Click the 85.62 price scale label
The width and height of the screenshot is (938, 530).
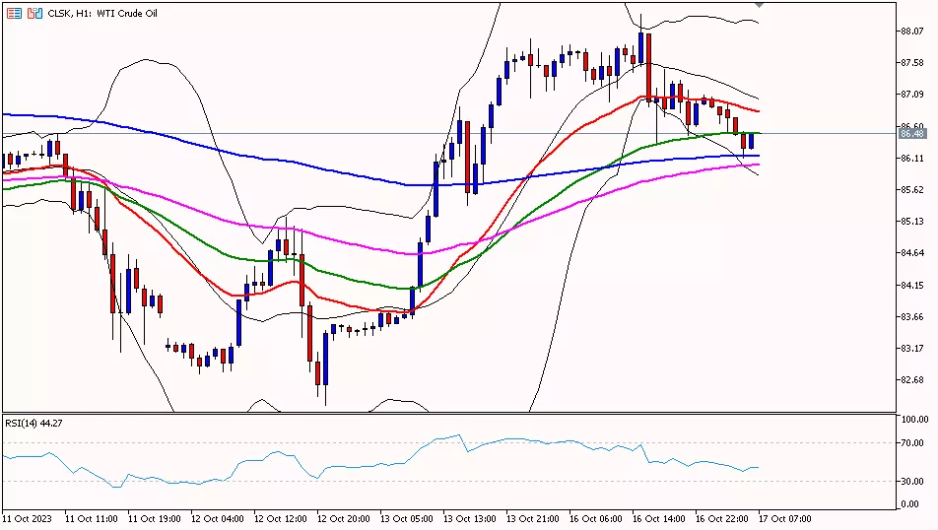coord(912,189)
